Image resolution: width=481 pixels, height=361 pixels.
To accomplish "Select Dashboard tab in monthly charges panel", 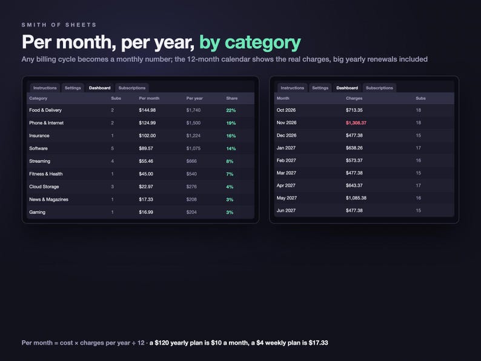I will pyautogui.click(x=347, y=88).
